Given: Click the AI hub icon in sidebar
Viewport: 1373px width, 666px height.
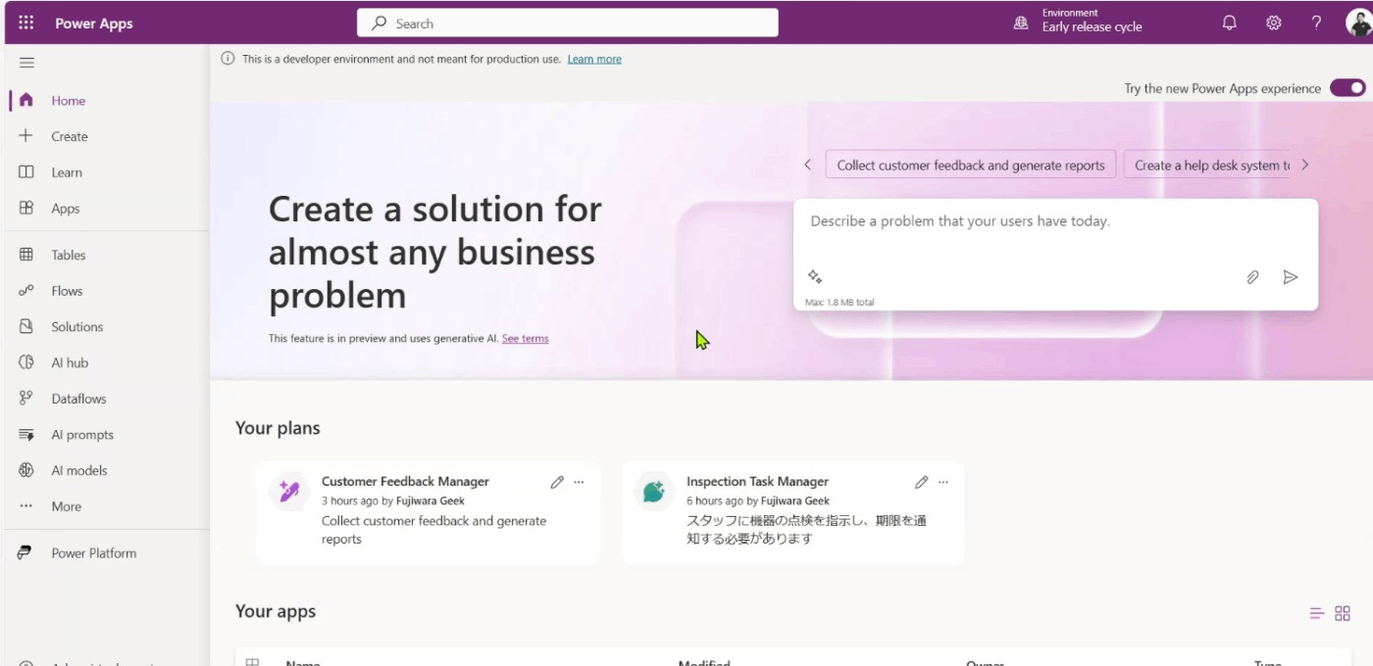Looking at the screenshot, I should point(26,362).
